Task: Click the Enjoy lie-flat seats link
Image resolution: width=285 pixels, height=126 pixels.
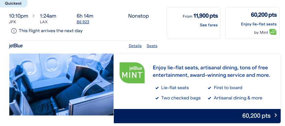Action: pos(258,24)
